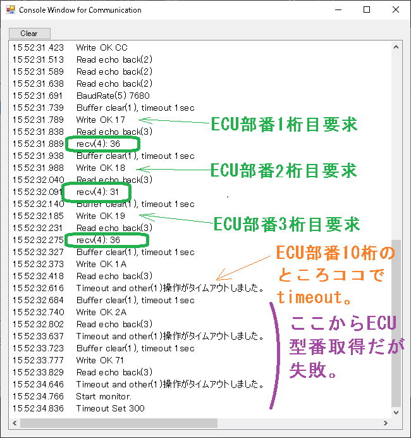Click 'Buffer clear(1), timeout 1sec' at 15:52:31.938

135,156
